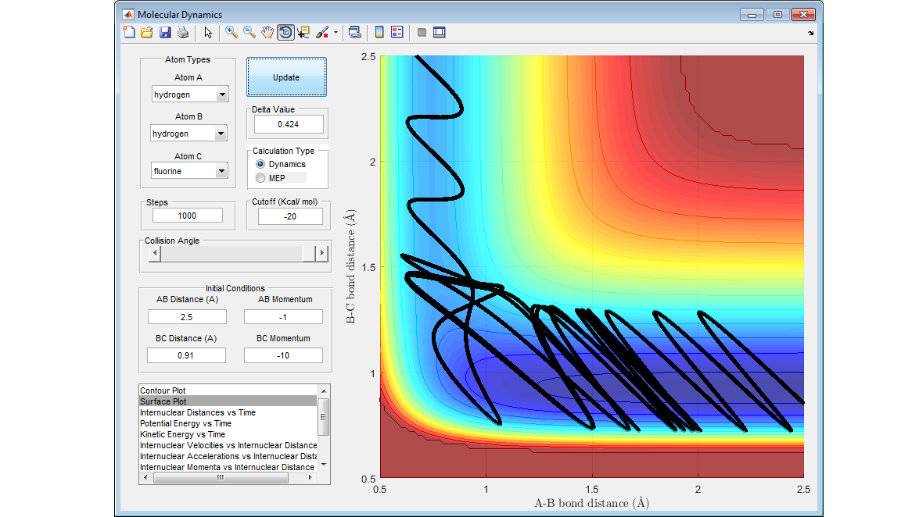The width and height of the screenshot is (901, 517).
Task: Insert Colorbar from the toolbar
Action: click(x=379, y=32)
